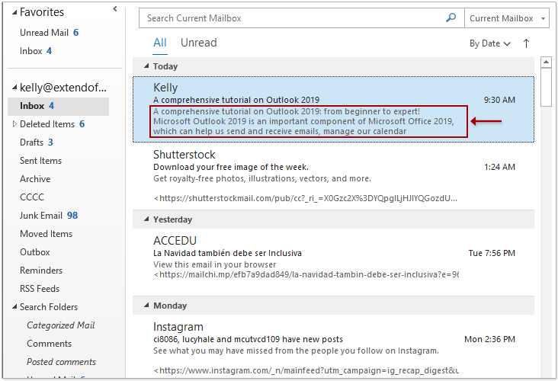The image size is (558, 381).
Task: Open the Outbox folder
Action: pyautogui.click(x=34, y=252)
